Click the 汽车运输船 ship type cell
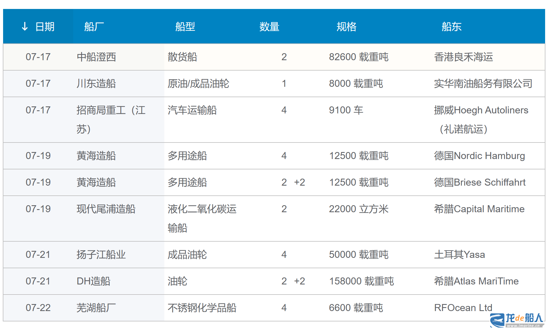The width and height of the screenshot is (551, 334). [x=192, y=110]
